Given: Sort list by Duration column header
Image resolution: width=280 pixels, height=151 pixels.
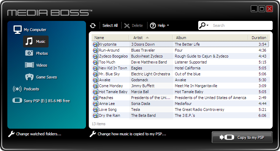Looking at the screenshot, I should tap(259, 38).
